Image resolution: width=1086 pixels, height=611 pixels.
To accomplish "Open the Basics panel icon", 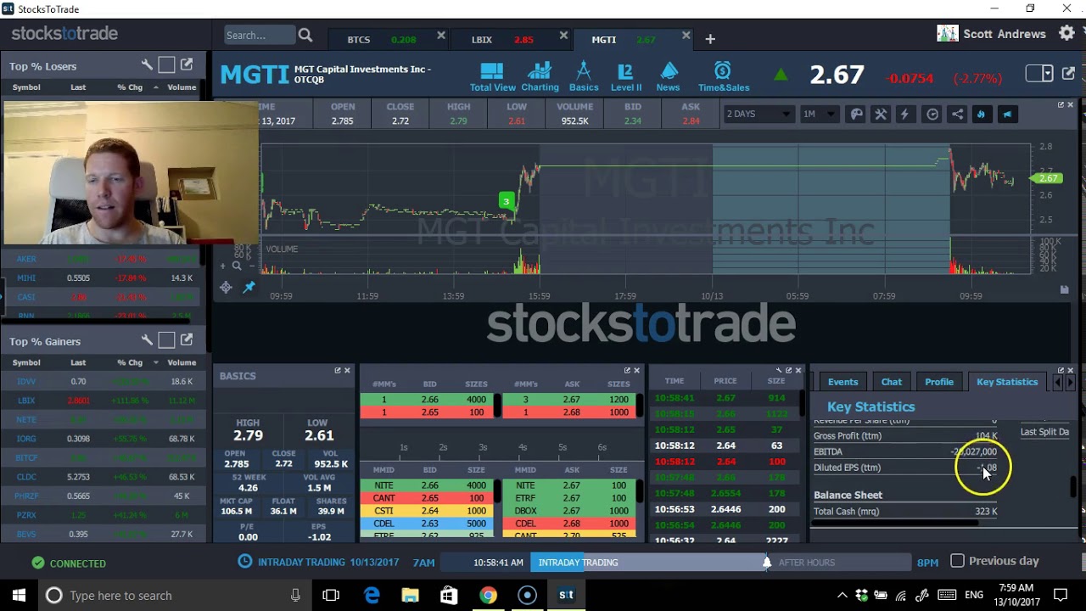I will [x=583, y=76].
